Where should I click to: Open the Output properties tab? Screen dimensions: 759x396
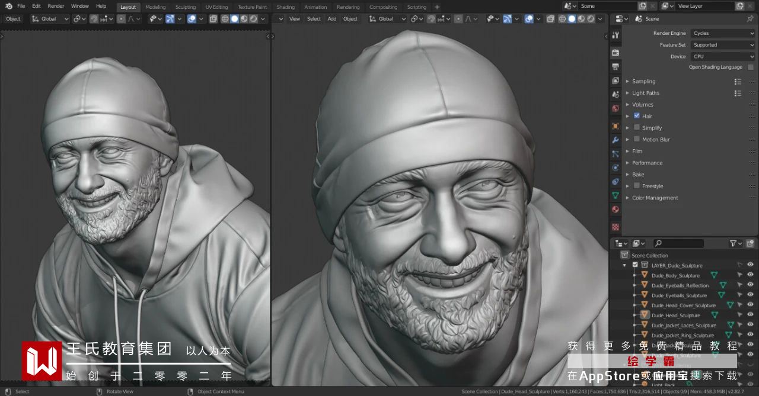pyautogui.click(x=616, y=67)
